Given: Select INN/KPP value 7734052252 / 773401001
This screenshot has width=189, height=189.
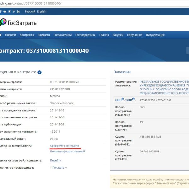Looking at the screenshot, I should (156, 100).
